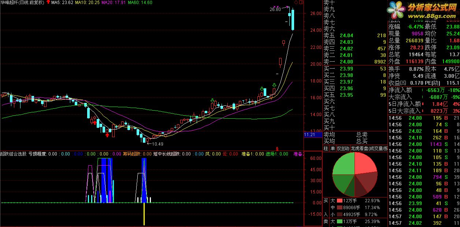This screenshot has height=227, width=460.
Task: Click the 10.49 low price label
Action: pyautogui.click(x=157, y=144)
